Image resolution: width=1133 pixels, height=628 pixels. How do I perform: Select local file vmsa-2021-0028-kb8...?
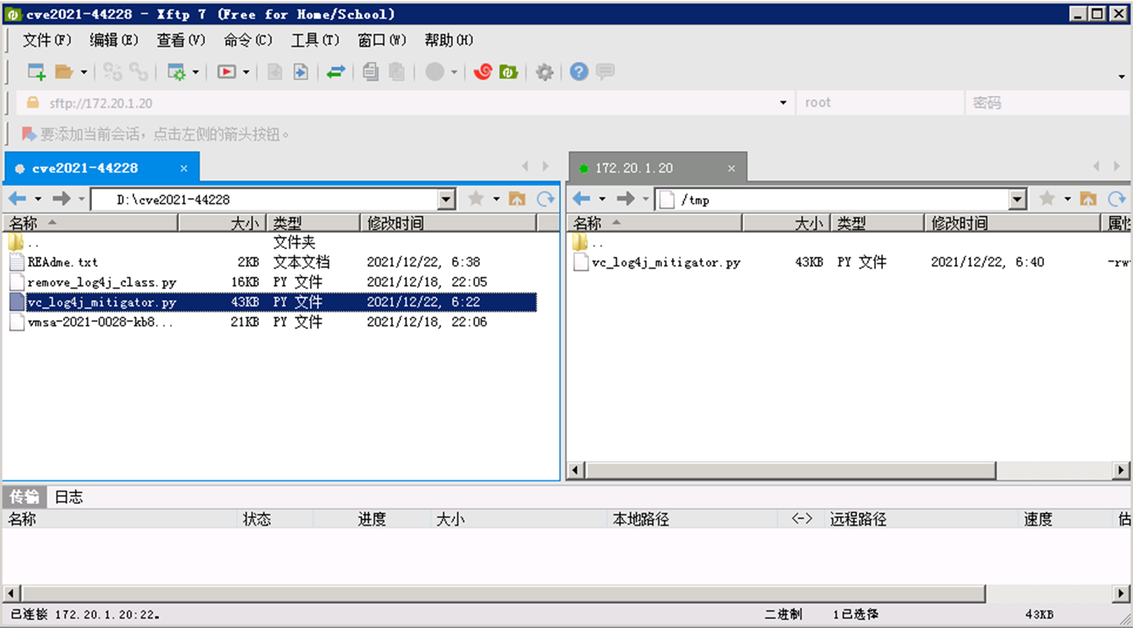click(x=273, y=322)
